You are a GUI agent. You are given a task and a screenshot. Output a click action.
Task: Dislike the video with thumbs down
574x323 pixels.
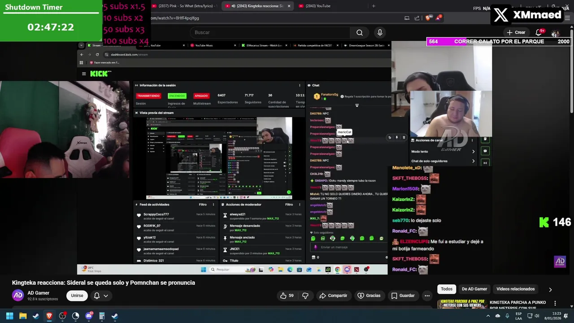click(305, 296)
